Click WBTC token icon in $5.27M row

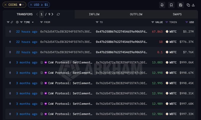pos(167,31)
